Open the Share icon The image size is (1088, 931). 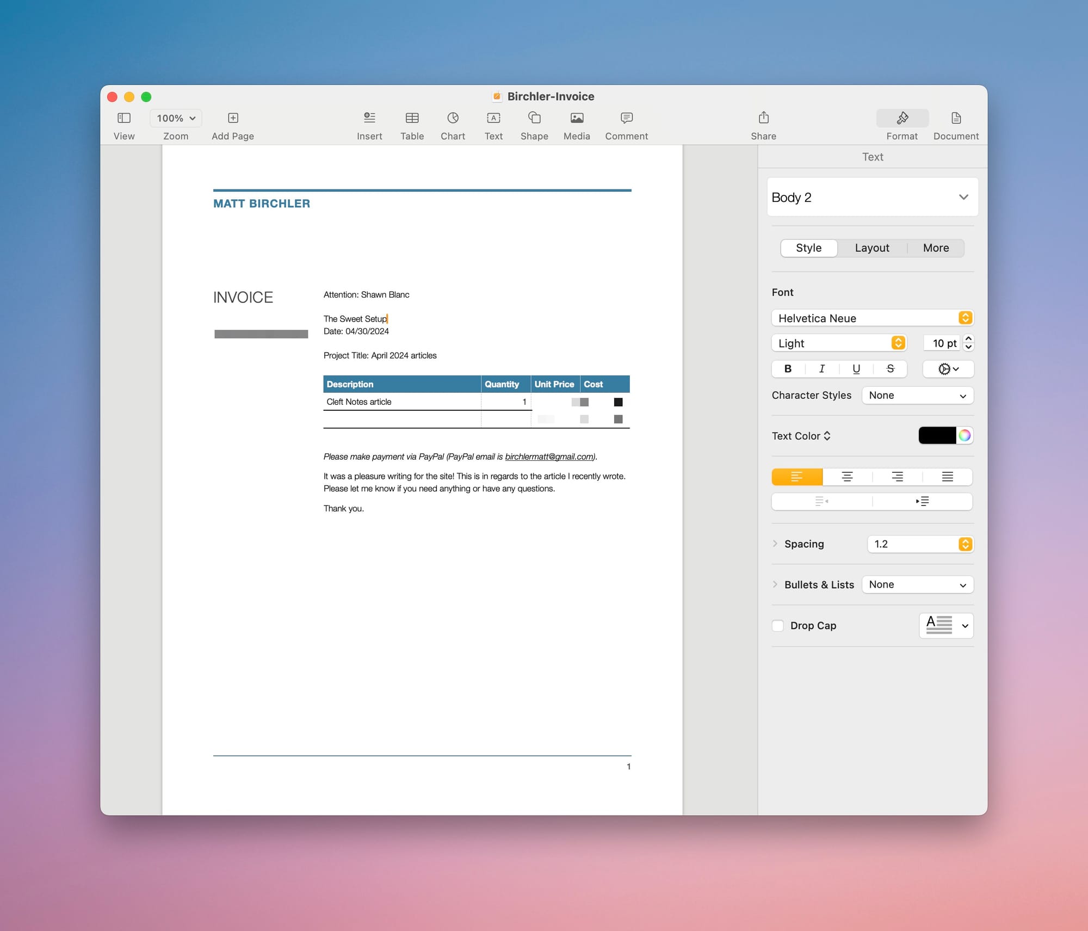click(763, 118)
